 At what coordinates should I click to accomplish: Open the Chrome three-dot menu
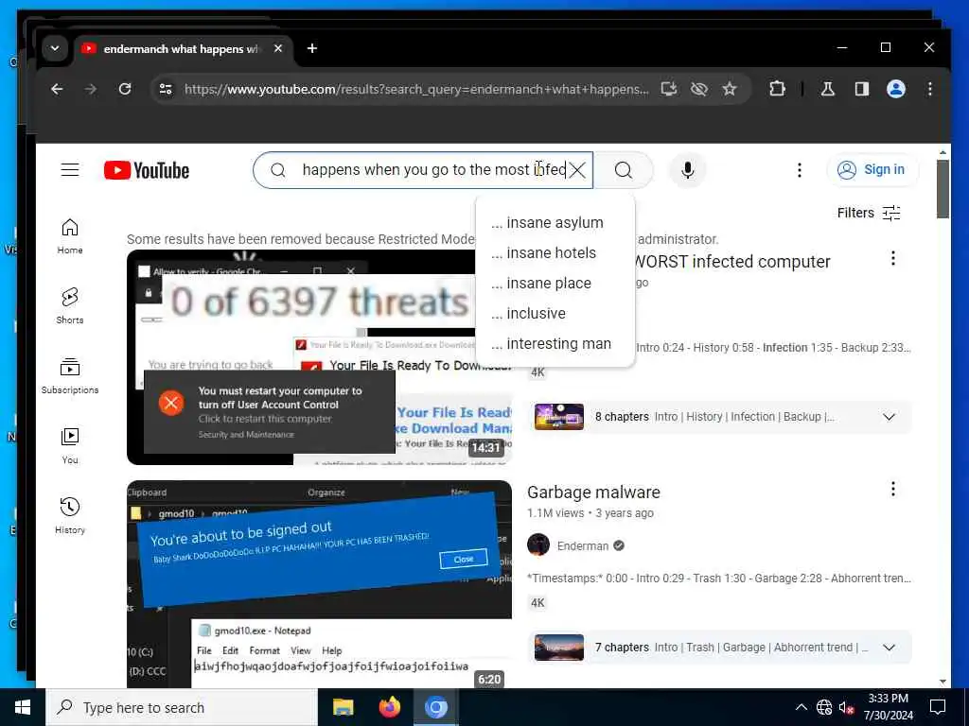click(x=930, y=89)
